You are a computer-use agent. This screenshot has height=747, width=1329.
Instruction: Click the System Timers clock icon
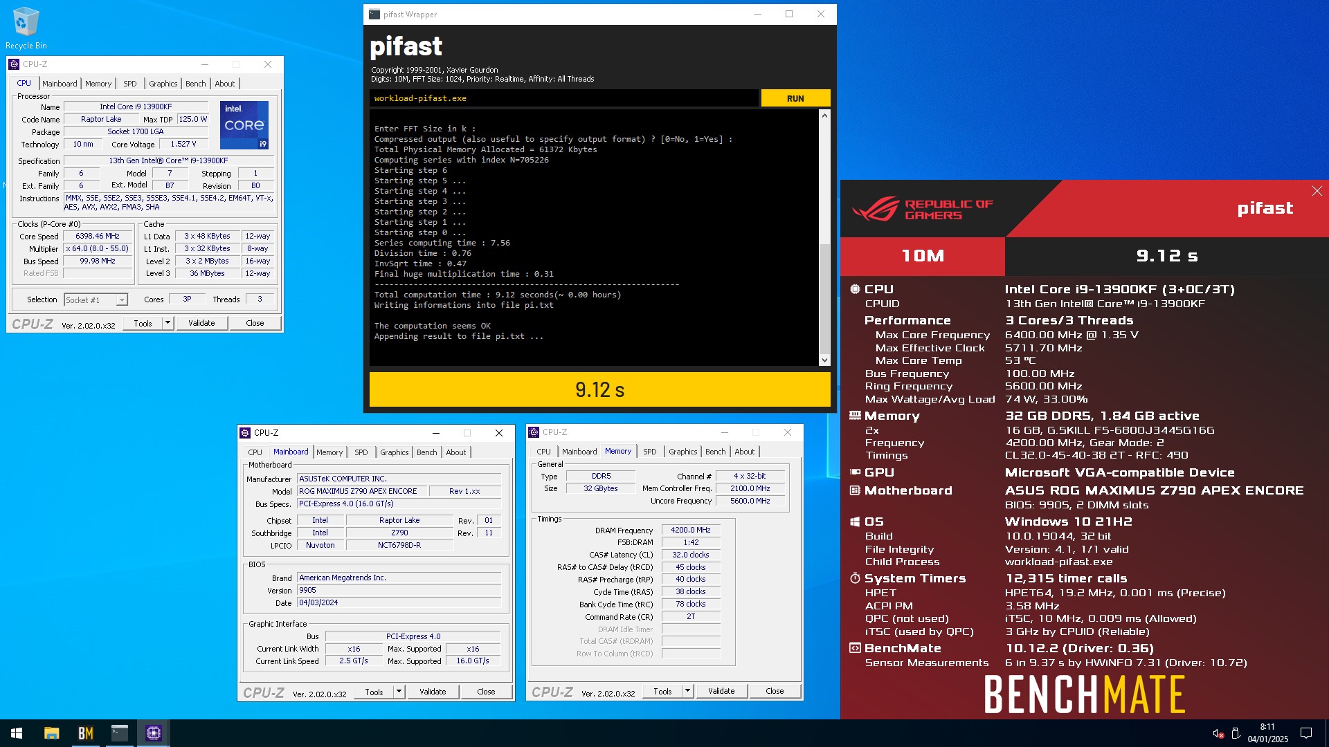pyautogui.click(x=855, y=578)
